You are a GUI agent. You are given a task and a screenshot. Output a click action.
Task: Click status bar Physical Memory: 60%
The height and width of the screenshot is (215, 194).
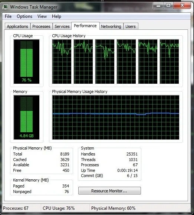(x=114, y=208)
